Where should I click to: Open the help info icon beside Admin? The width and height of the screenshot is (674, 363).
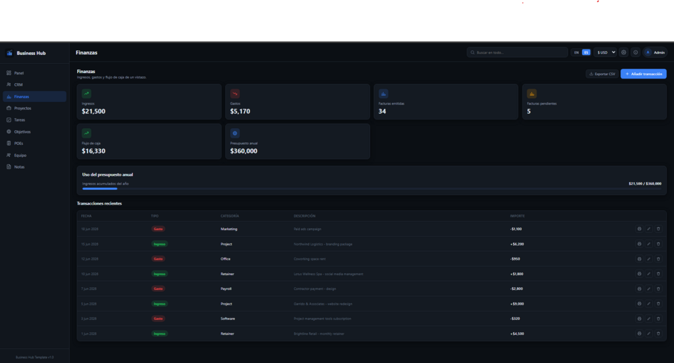pos(635,52)
